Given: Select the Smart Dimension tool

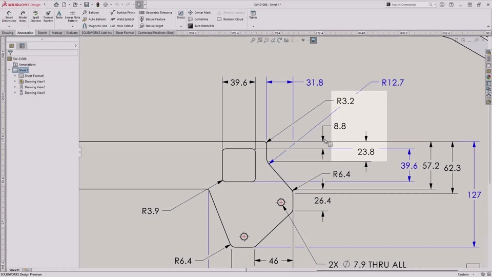Looking at the screenshot, I should pos(9,16).
